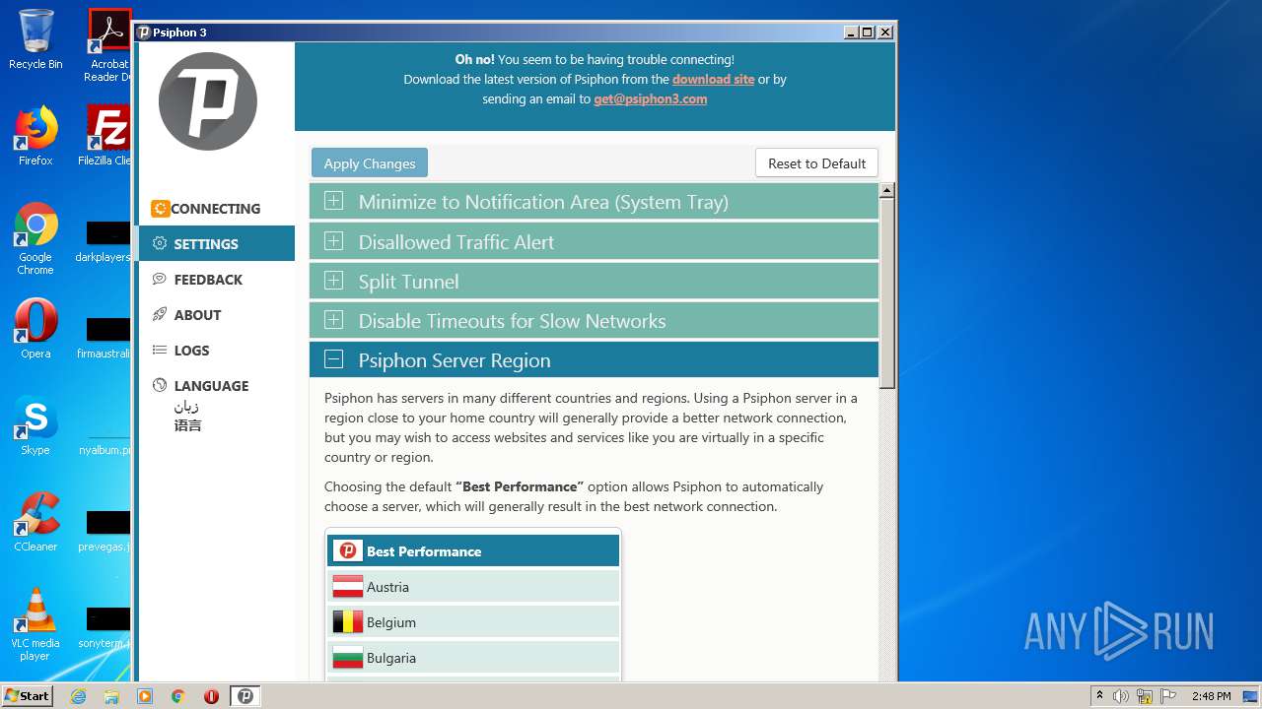This screenshot has width=1262, height=709.
Task: Click the get@psiphon3.com email link
Action: pos(650,99)
